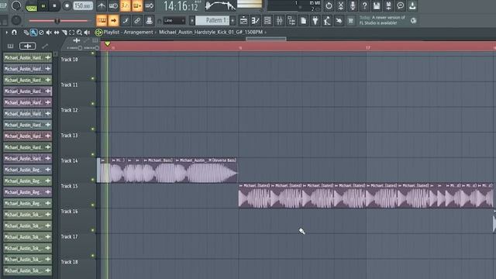Select the mute tool in playlist toolbar
496x279 pixels.
click(x=49, y=33)
